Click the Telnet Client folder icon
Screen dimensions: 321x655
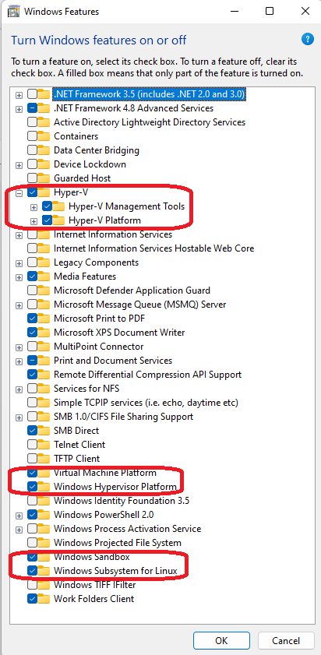pyautogui.click(x=44, y=445)
